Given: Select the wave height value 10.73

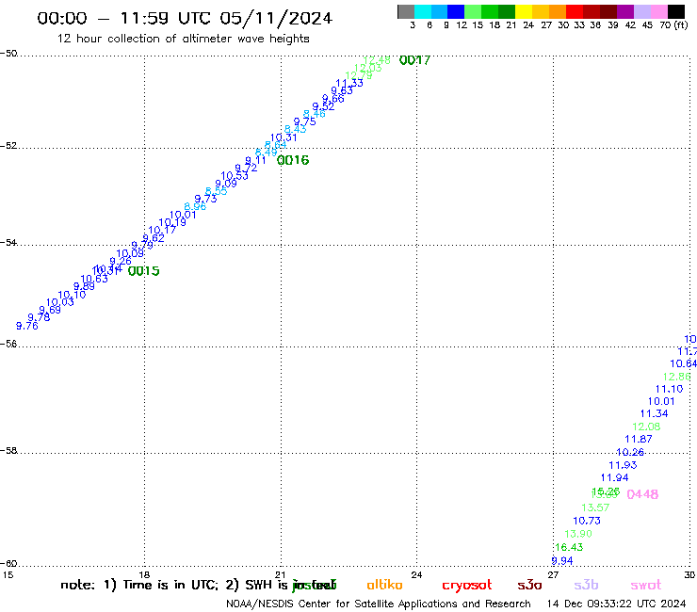Looking at the screenshot, I should (x=587, y=521).
